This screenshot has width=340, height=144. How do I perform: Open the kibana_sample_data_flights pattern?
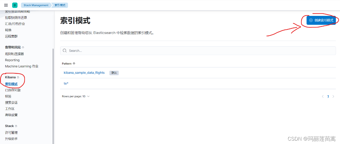pos(84,73)
